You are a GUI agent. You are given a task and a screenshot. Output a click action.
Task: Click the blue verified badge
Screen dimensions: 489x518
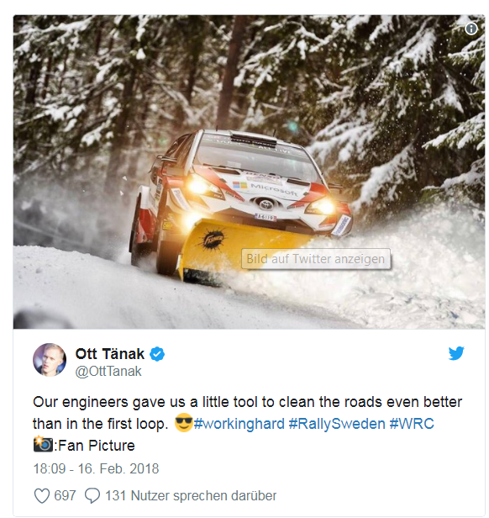[157, 354]
